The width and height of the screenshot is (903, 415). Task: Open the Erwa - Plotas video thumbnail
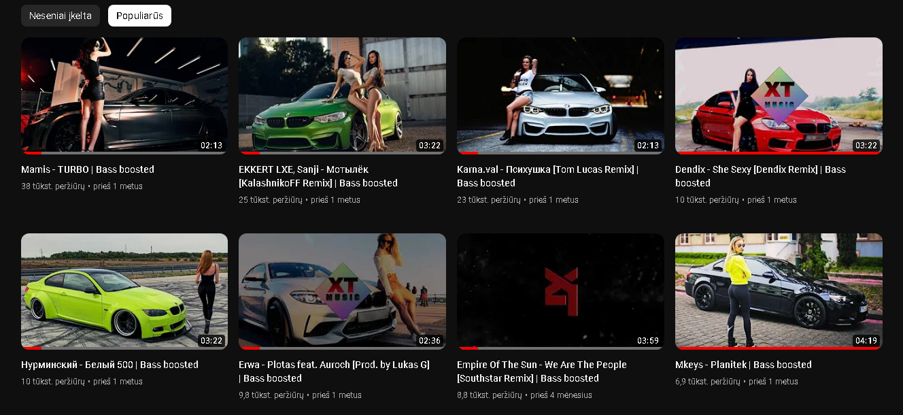click(x=342, y=291)
